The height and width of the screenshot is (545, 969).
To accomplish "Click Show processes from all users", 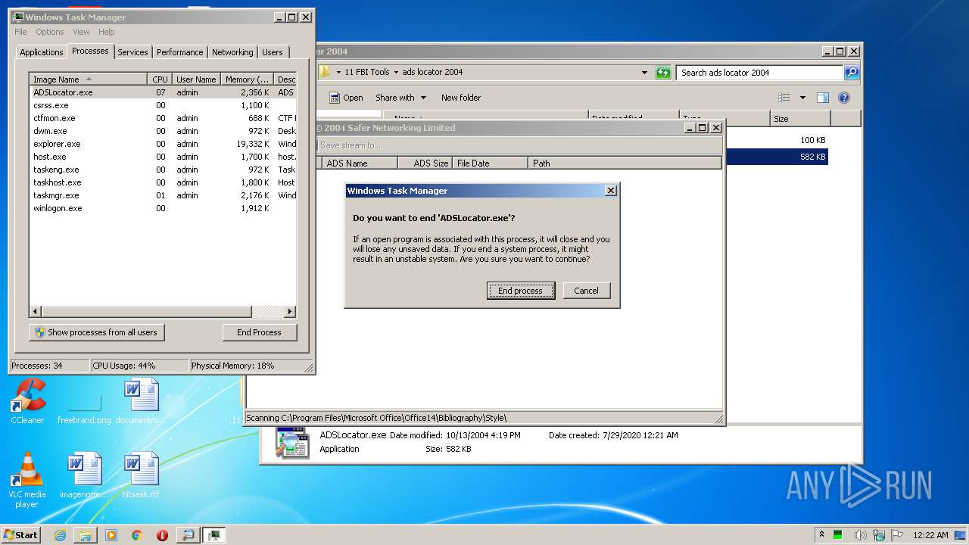I will click(96, 332).
